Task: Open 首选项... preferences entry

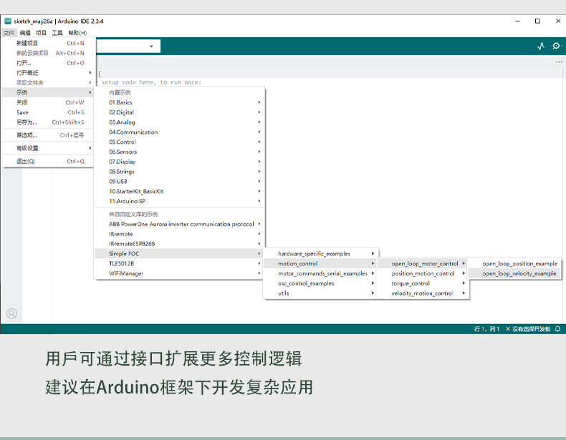Action: [48, 135]
